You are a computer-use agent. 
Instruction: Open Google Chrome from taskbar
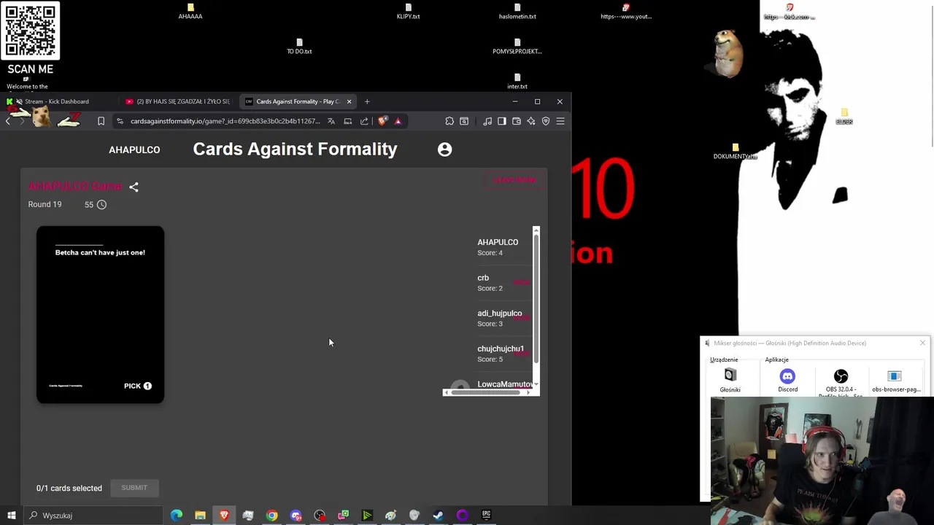coord(271,516)
